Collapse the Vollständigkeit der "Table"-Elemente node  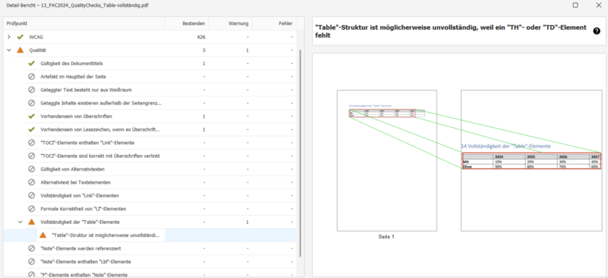click(x=20, y=222)
